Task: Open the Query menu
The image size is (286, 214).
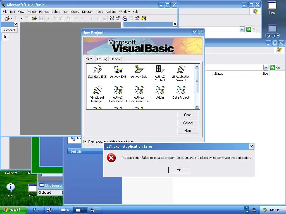Action: [75, 12]
